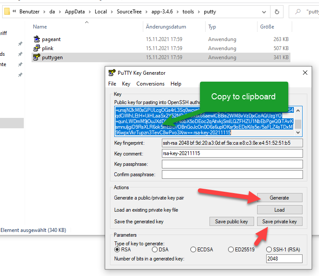Click the PuTTY Key Generator title icon
Image resolution: width=319 pixels, height=276 pixels.
click(112, 73)
